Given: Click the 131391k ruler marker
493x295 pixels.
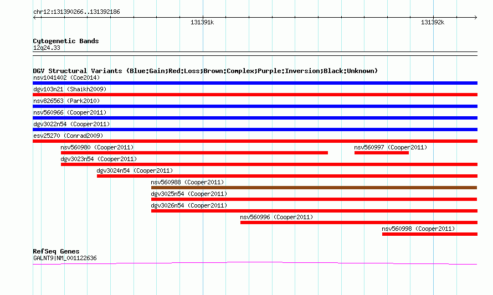Looking at the screenshot, I should pyautogui.click(x=202, y=22).
